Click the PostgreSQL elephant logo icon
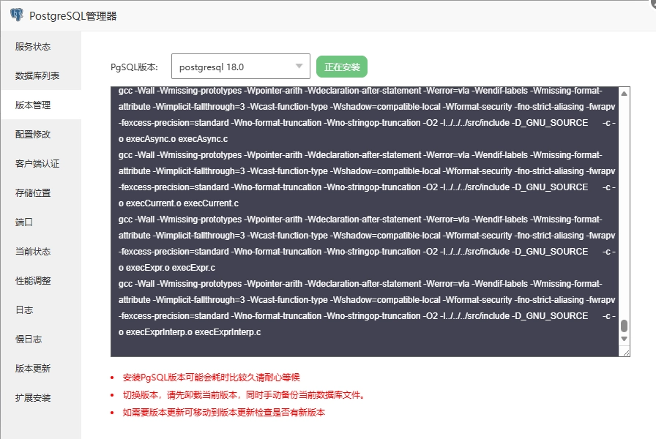 click(x=17, y=15)
